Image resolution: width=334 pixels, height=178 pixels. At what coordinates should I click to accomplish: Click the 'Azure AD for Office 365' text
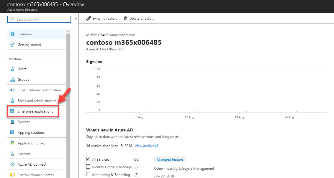coord(104,49)
